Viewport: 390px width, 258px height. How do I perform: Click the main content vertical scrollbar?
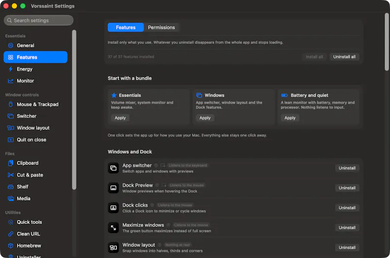coord(387,42)
